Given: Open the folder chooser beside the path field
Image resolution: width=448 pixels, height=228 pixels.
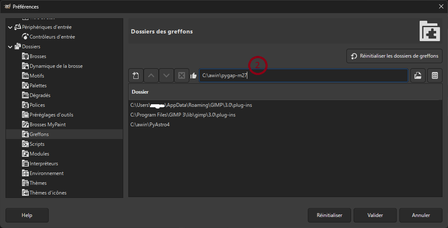Looking at the screenshot, I should tap(418, 75).
